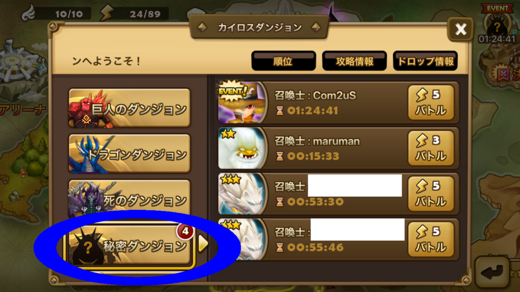Tap maruman's two-star white monster portrait

[x=241, y=148]
